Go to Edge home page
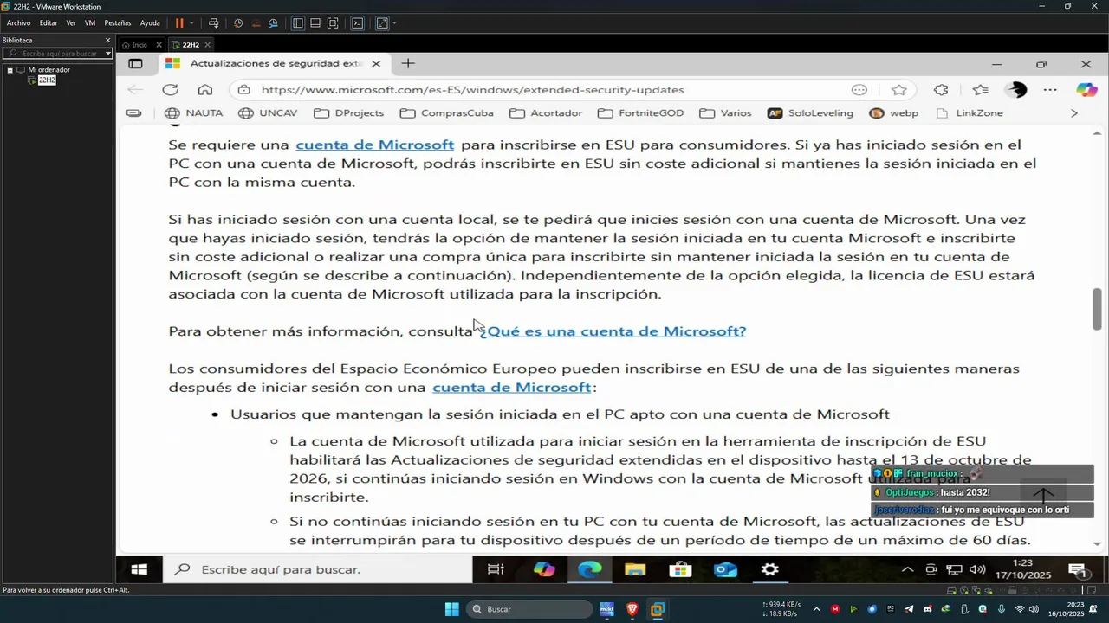This screenshot has height=623, width=1109. coord(205,89)
